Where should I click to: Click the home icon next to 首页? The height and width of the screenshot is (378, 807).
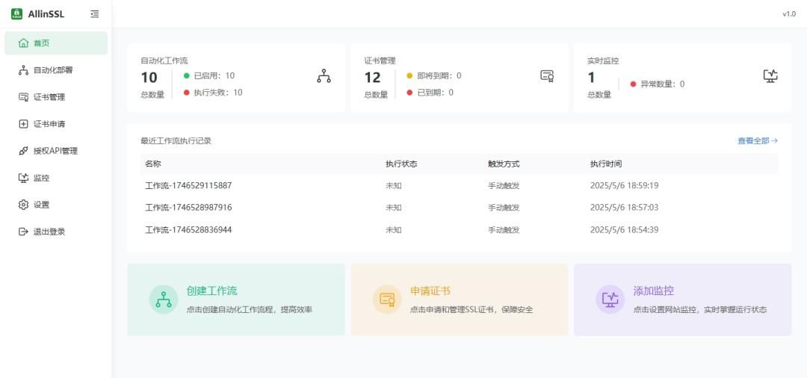23,43
